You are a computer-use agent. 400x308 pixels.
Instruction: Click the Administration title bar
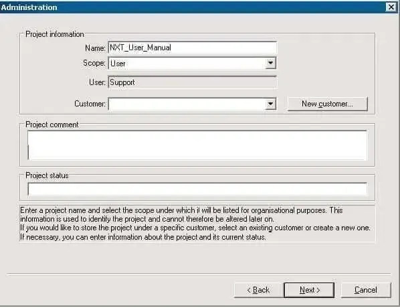pos(194,7)
